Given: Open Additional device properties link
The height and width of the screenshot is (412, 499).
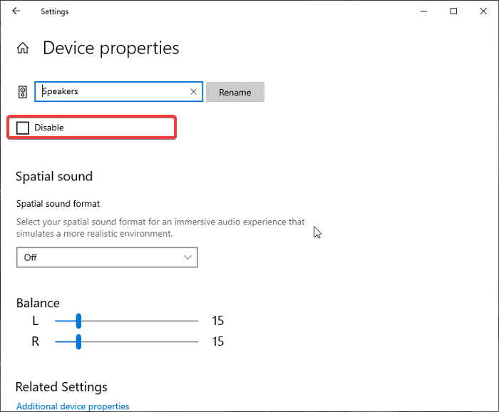Looking at the screenshot, I should (73, 406).
